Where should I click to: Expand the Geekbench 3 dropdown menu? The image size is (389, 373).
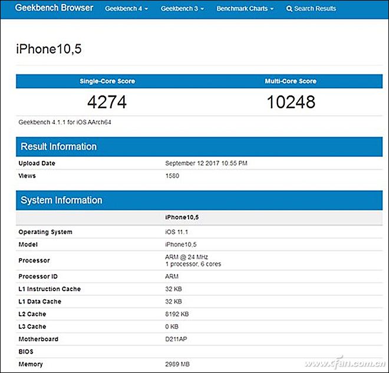pyautogui.click(x=182, y=9)
